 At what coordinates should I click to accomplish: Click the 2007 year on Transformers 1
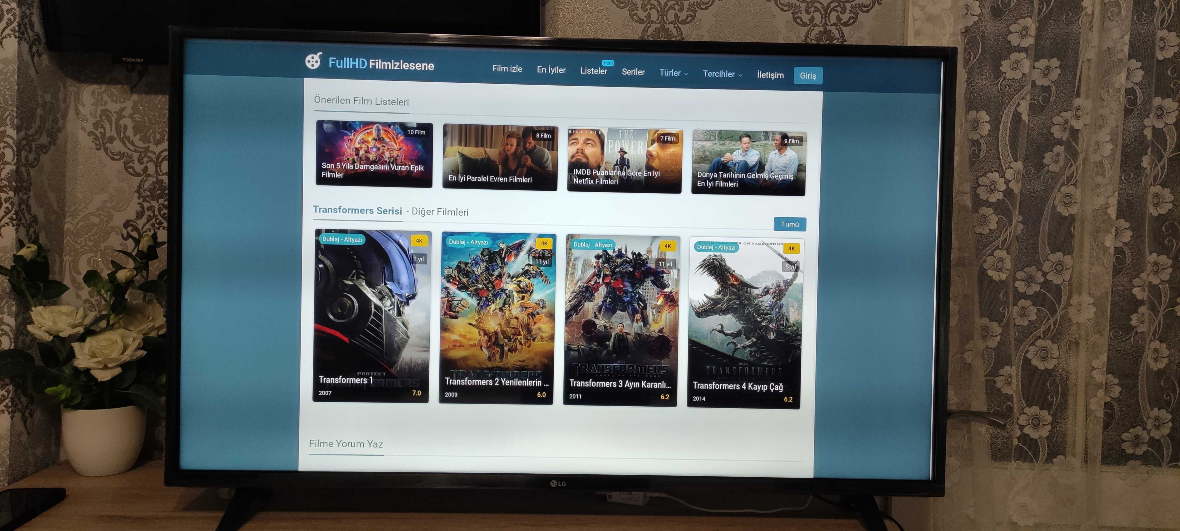point(325,393)
